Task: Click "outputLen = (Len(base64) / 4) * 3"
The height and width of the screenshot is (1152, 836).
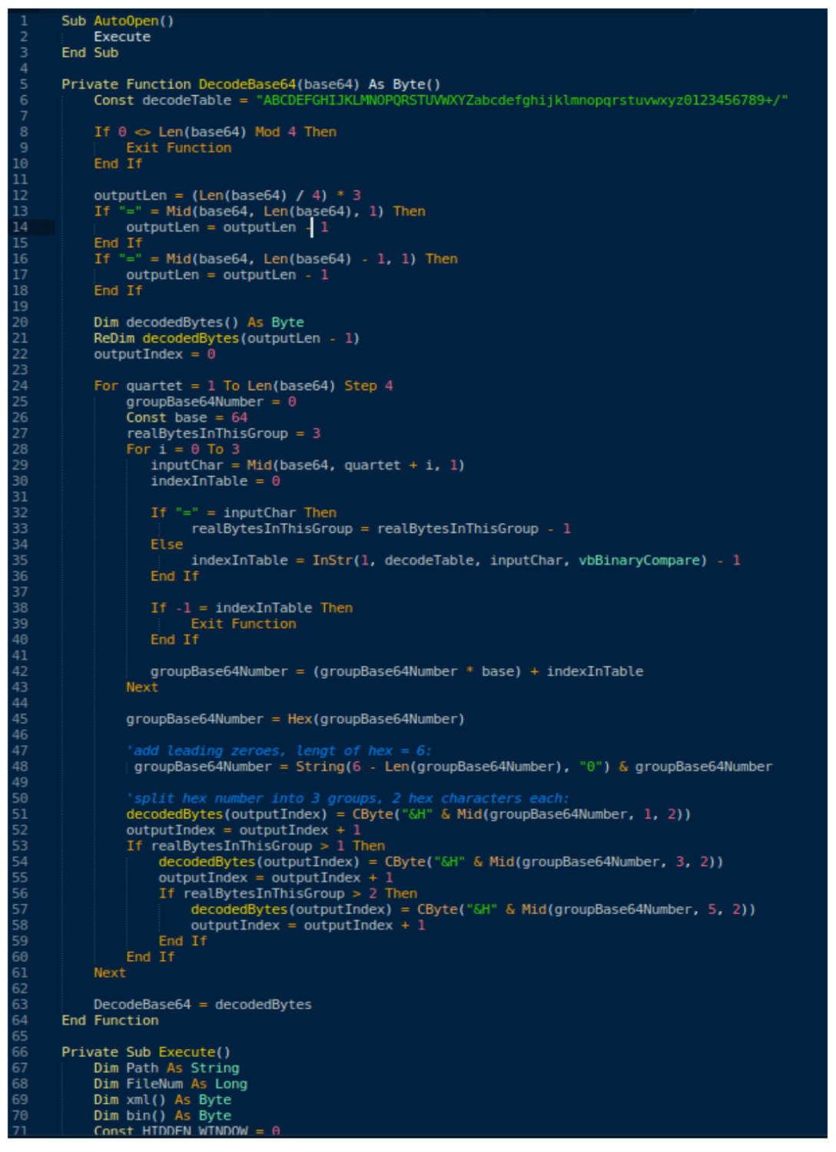Action: click(x=227, y=195)
